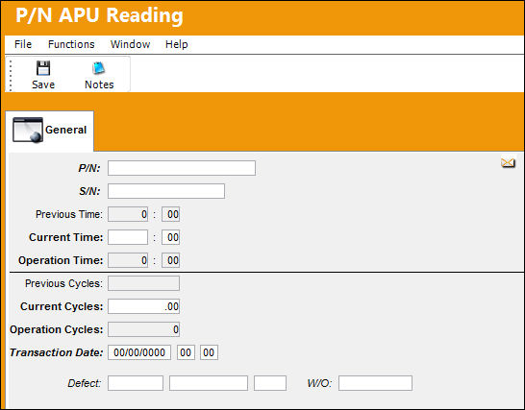The height and width of the screenshot is (410, 525).
Task: Click the S/N input field
Action: [x=166, y=191]
